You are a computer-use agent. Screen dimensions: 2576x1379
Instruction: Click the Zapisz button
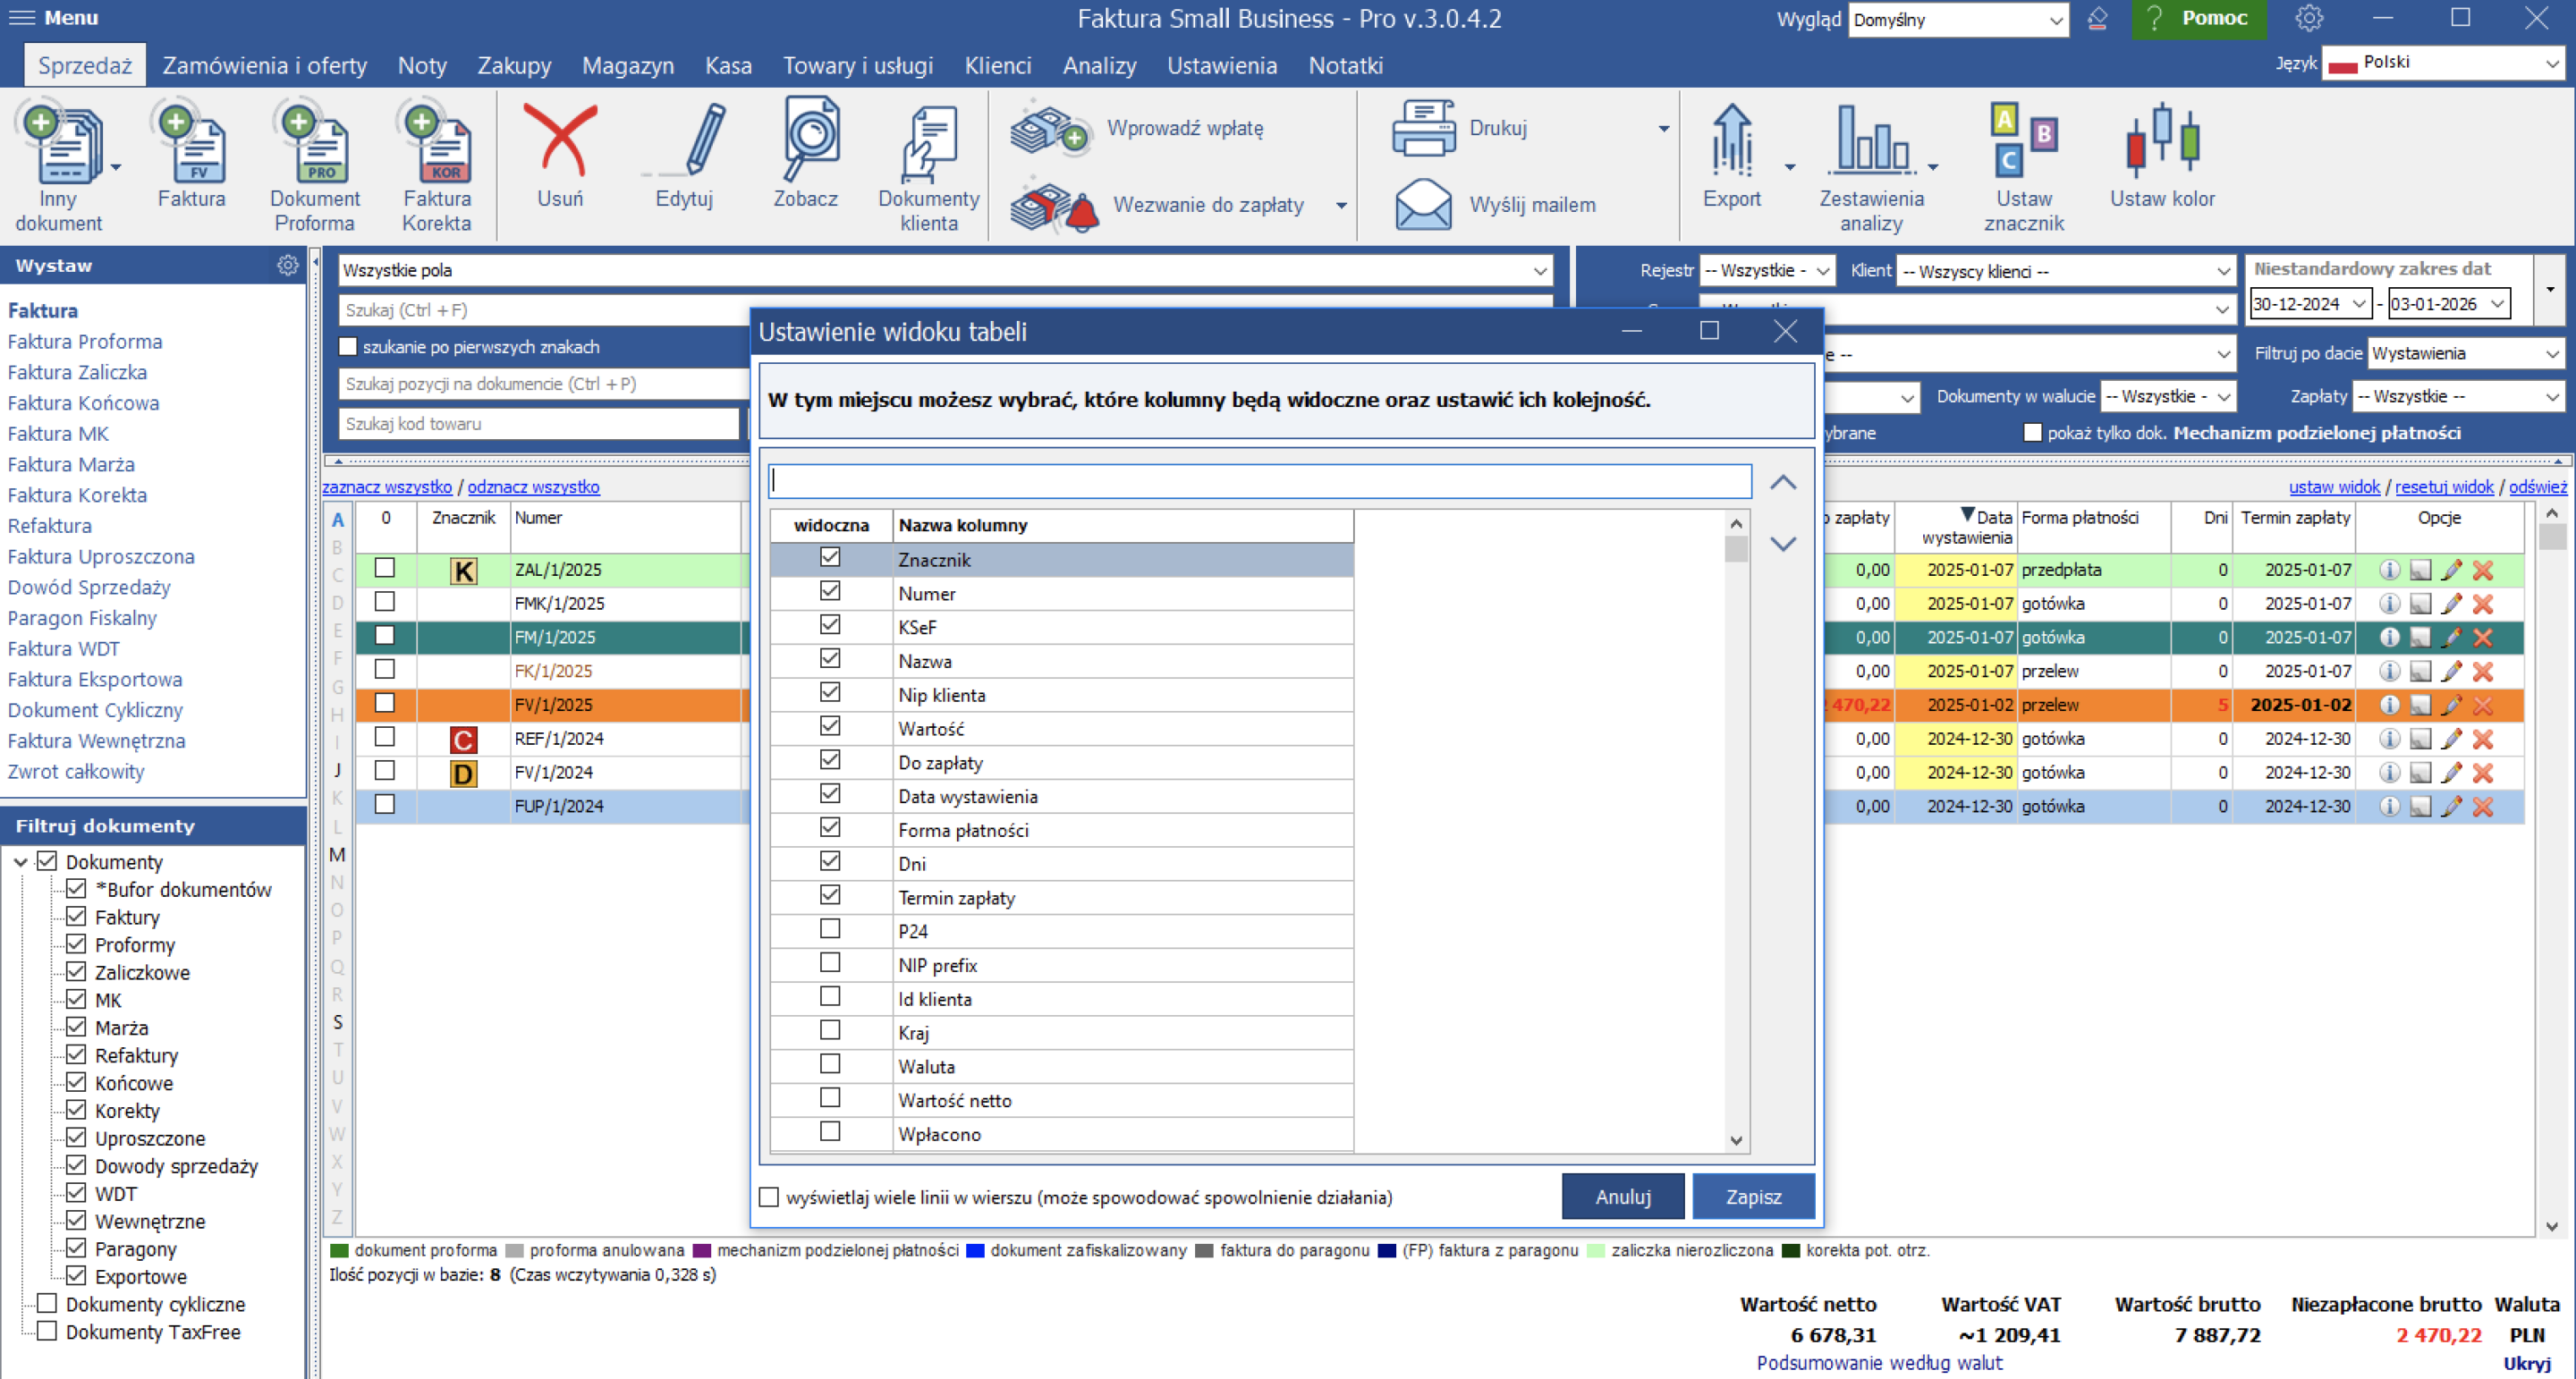1752,1197
